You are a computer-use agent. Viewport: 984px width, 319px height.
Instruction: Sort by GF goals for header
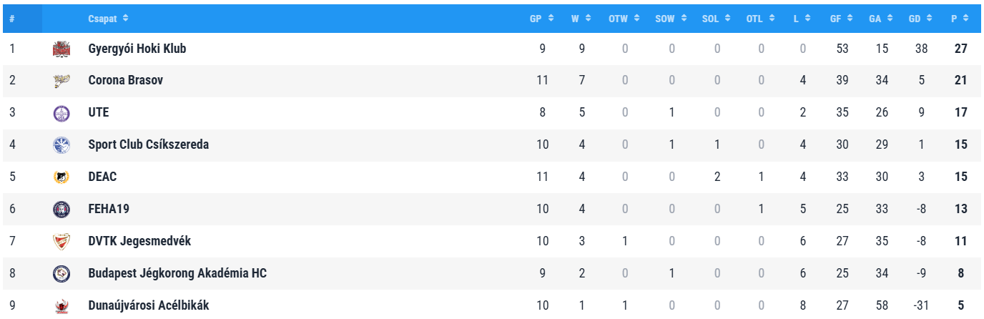coord(840,19)
